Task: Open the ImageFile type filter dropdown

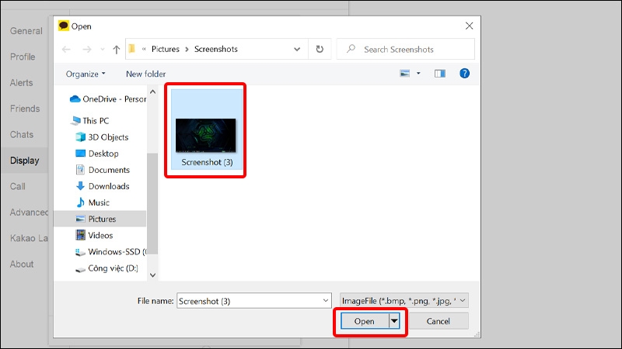Action: 404,301
